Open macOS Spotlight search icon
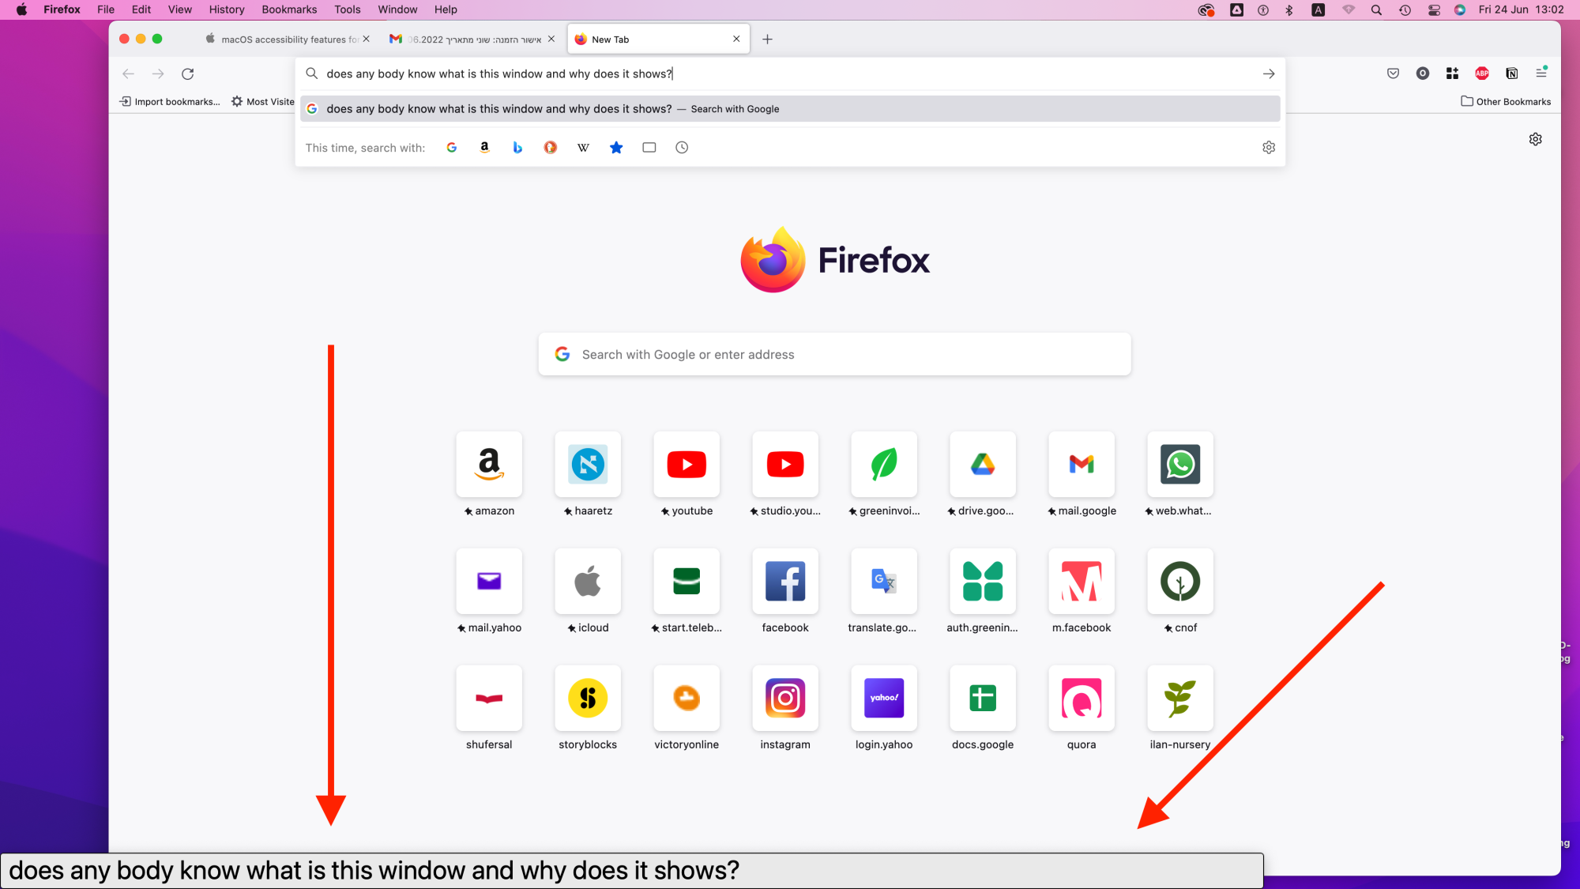1580x889 pixels. point(1376,9)
